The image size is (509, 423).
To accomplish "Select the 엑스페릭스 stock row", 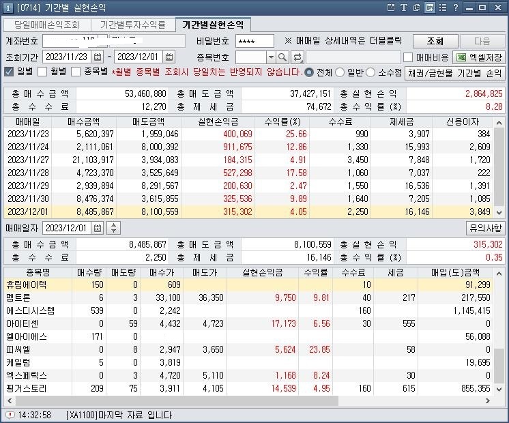I will [248, 375].
